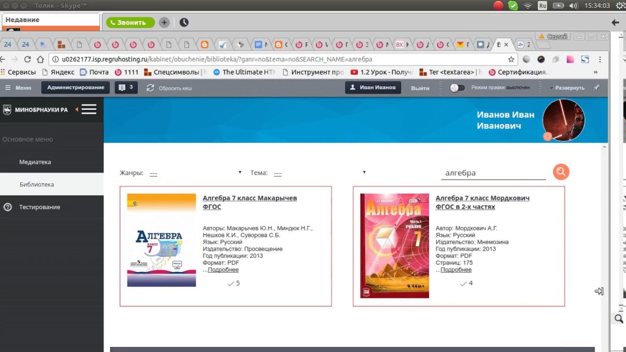
Task: Click the browser address bar URL
Action: (x=217, y=59)
